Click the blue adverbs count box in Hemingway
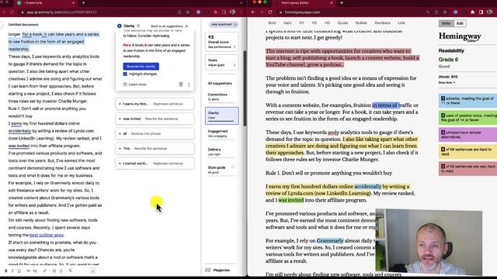Image resolution: width=497 pixels, height=279 pixels. click(x=467, y=101)
